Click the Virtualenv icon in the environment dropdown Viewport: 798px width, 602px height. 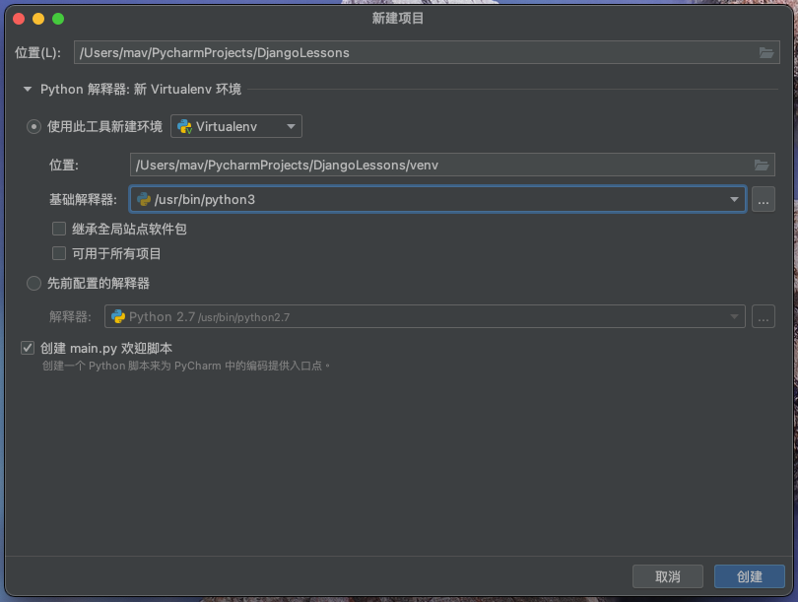point(184,126)
